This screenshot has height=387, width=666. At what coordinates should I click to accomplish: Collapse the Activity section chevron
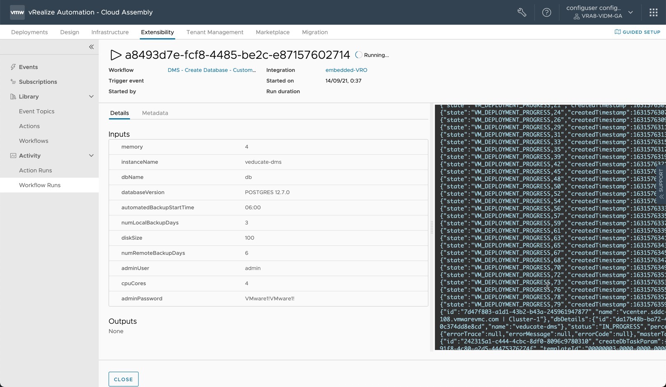[x=91, y=155]
